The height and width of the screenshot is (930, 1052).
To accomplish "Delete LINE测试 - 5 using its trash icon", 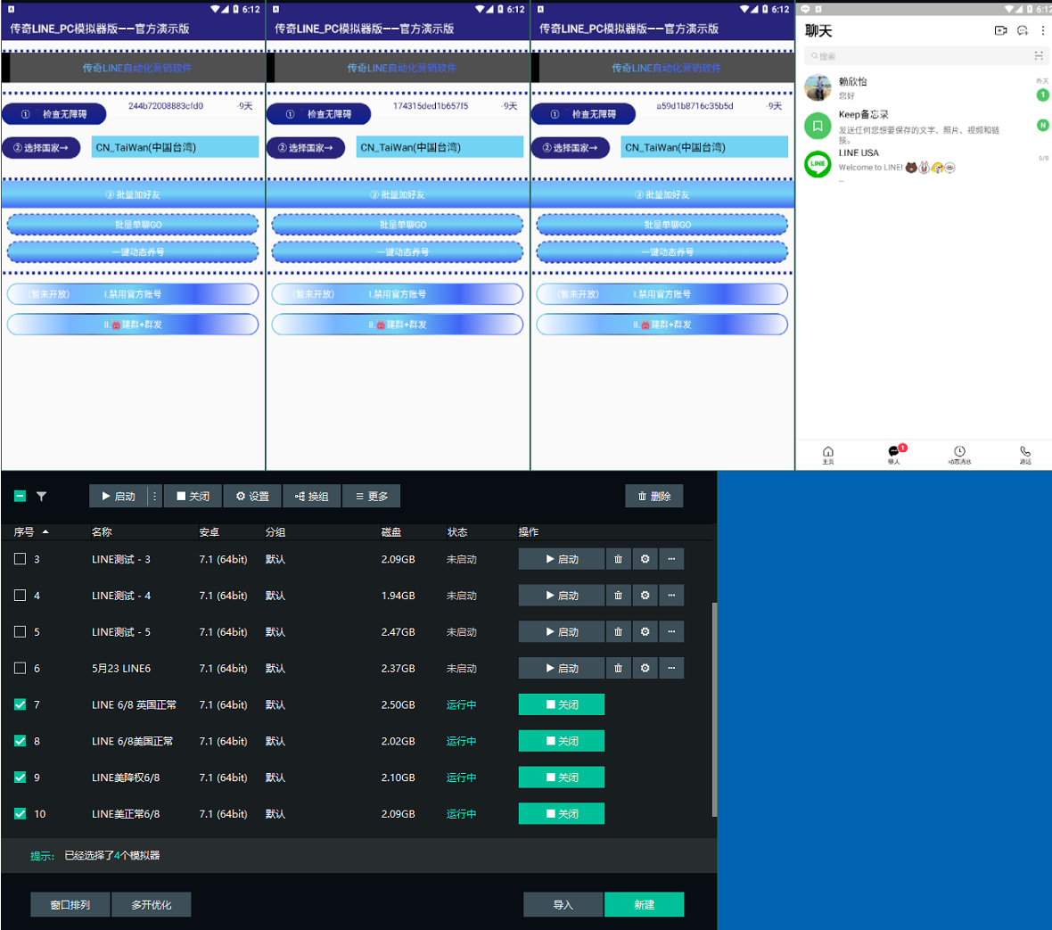I will pos(619,631).
